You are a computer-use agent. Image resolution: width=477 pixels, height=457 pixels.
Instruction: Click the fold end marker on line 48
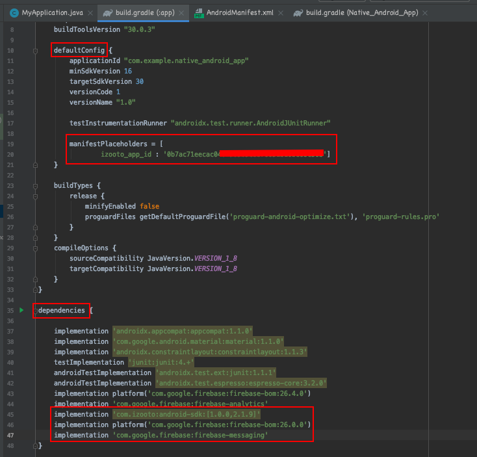35,446
